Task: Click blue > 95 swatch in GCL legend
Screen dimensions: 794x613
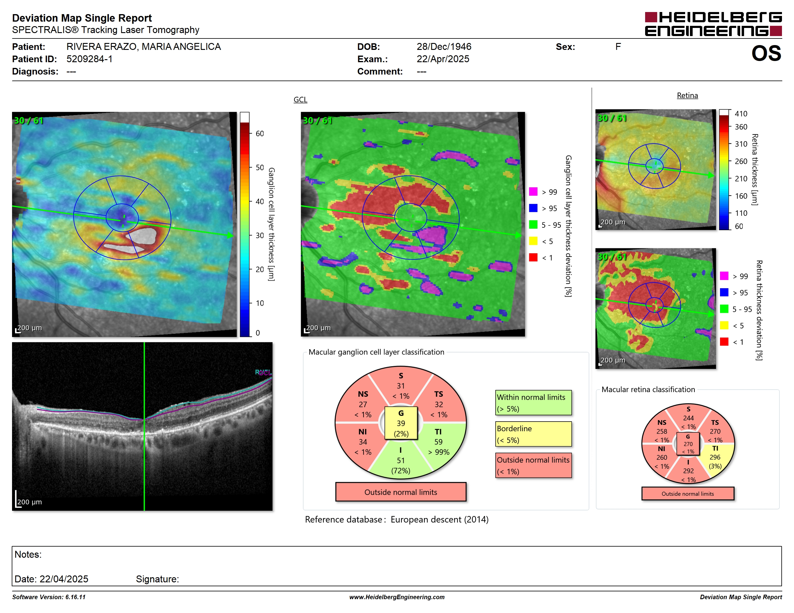Action: 533,208
